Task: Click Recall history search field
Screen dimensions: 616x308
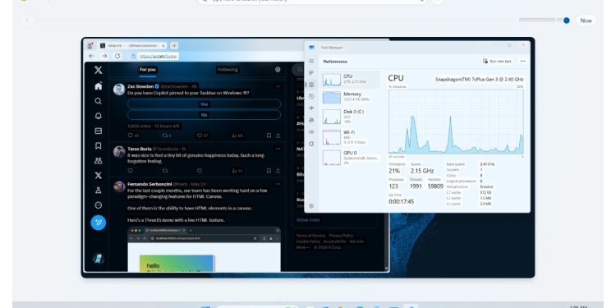Action: tap(313, 1)
